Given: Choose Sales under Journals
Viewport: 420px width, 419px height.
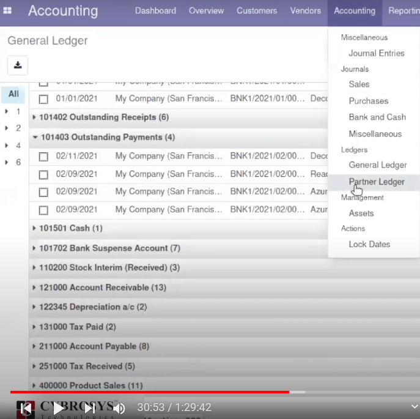Looking at the screenshot, I should tap(359, 84).
